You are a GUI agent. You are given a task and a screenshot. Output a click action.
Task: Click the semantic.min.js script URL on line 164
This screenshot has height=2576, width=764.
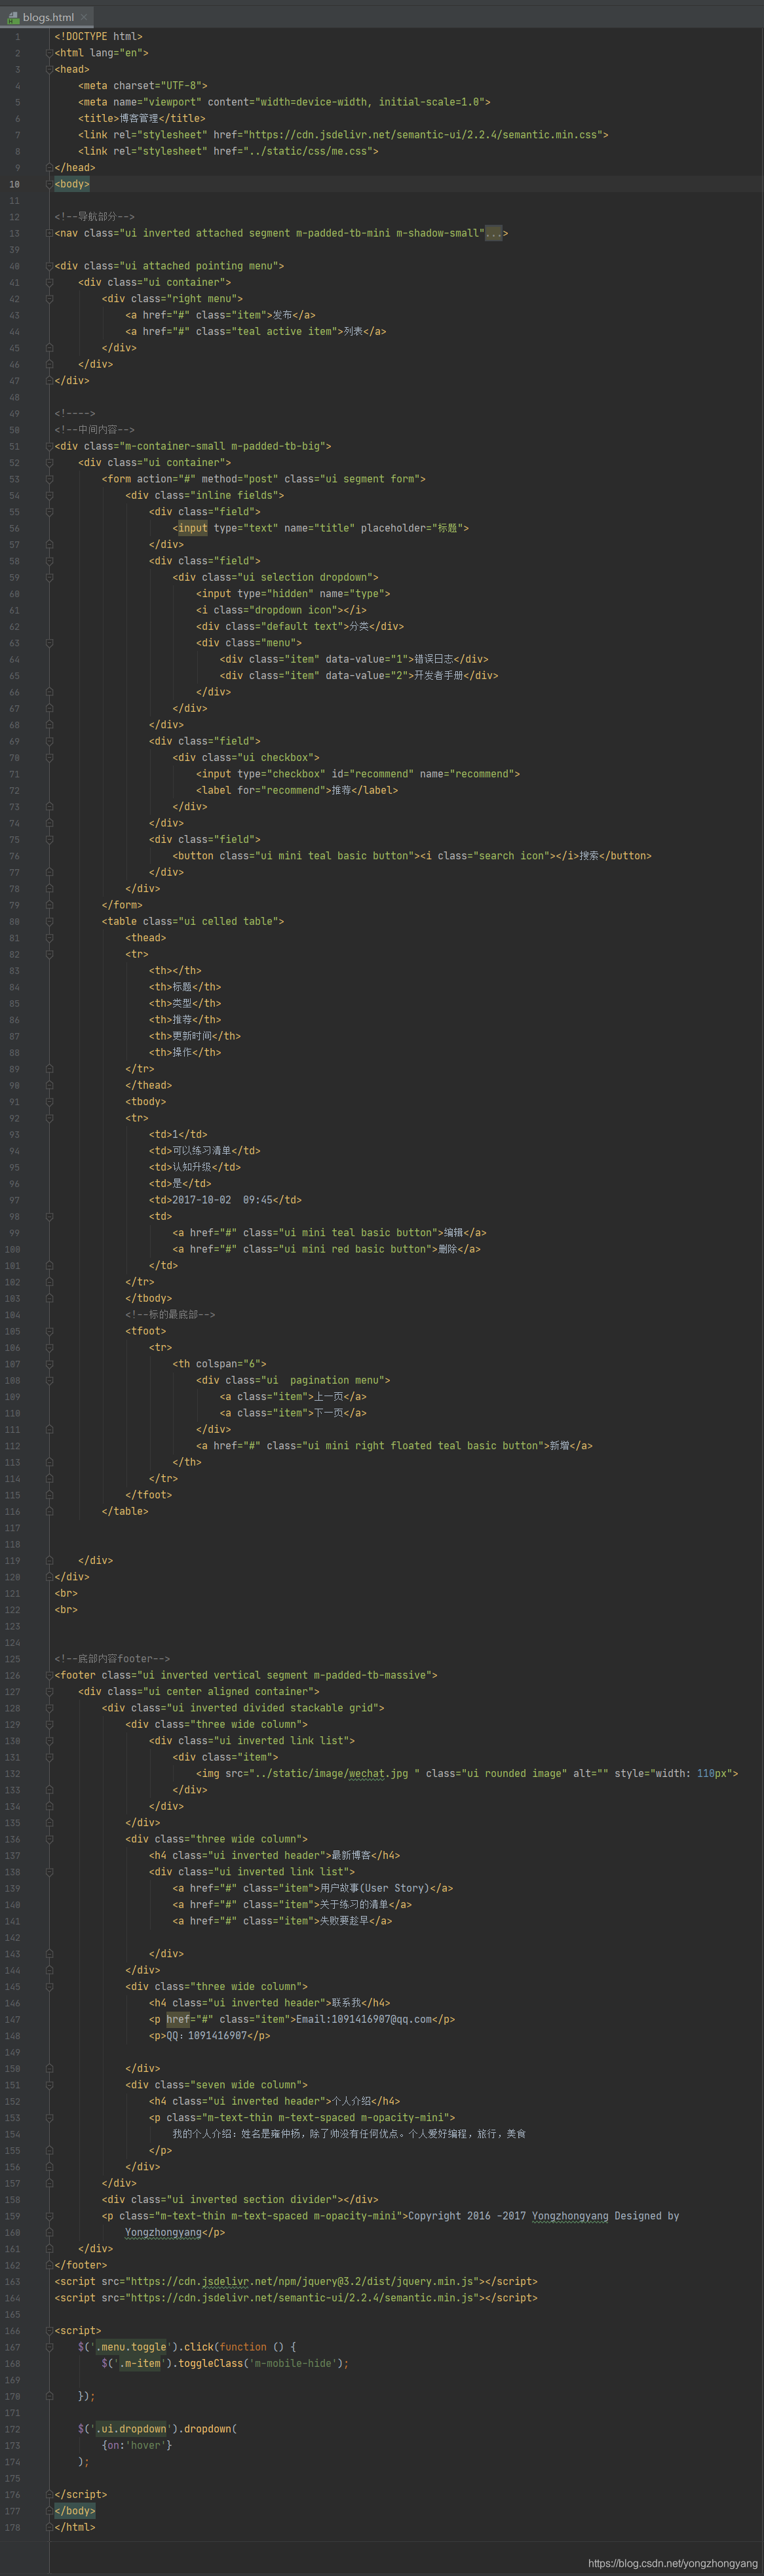[x=306, y=2298]
